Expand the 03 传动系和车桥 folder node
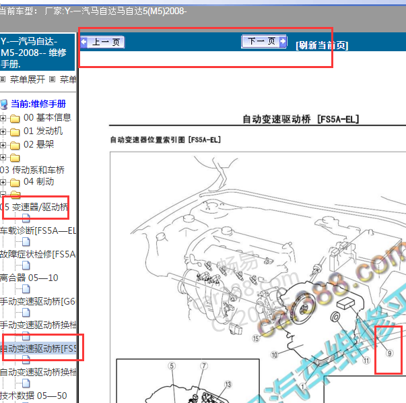This screenshot has width=406, height=403. point(3,157)
